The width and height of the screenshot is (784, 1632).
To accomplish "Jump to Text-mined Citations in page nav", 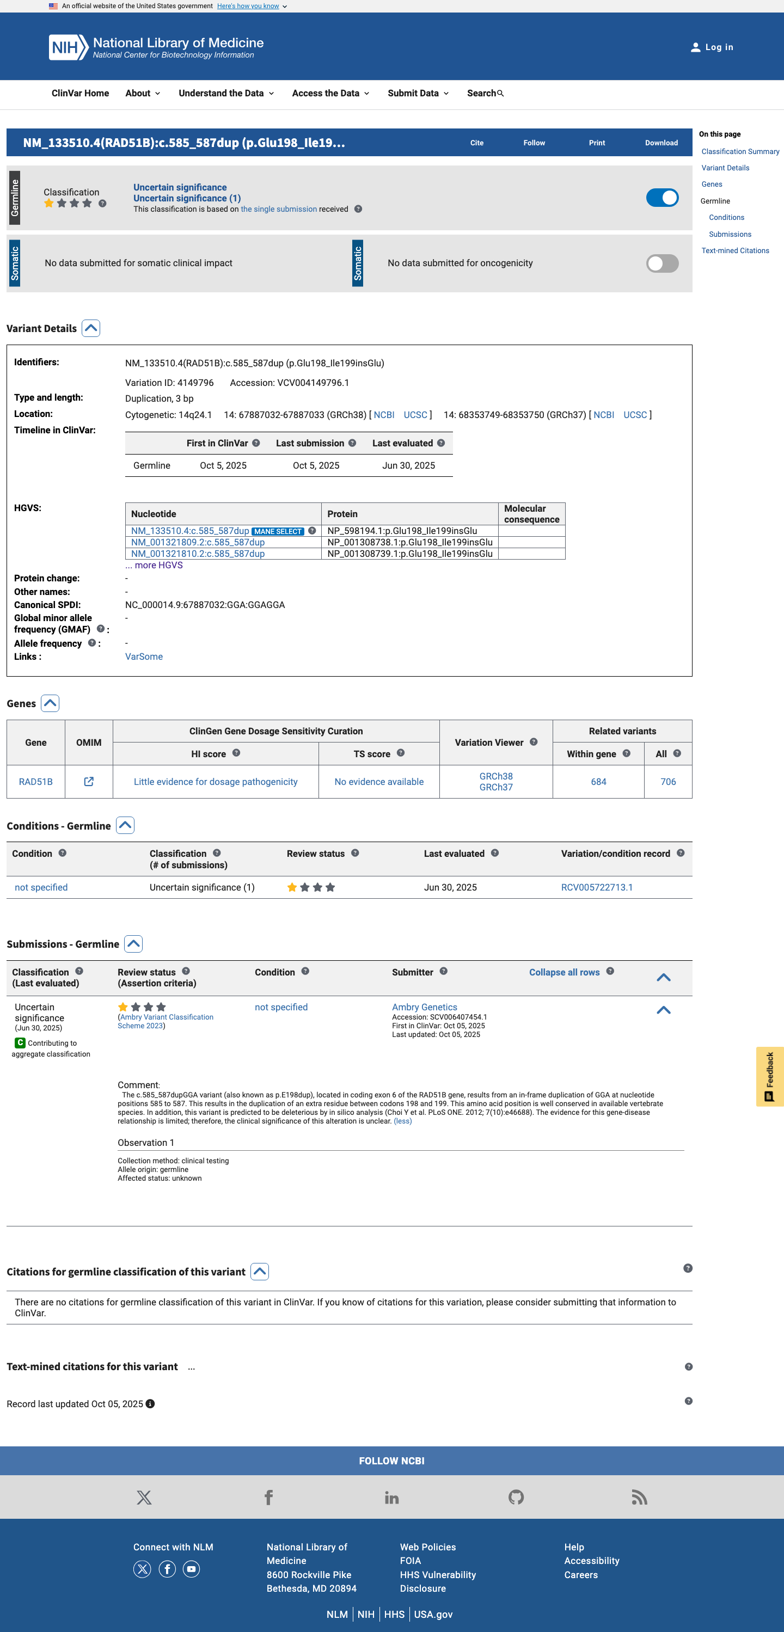I will (735, 251).
